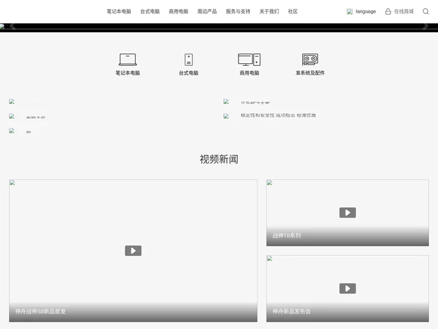The image size is (438, 329).
Task: Open the language selector
Action: point(366,12)
